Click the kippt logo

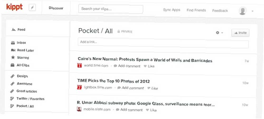[x=15, y=7]
